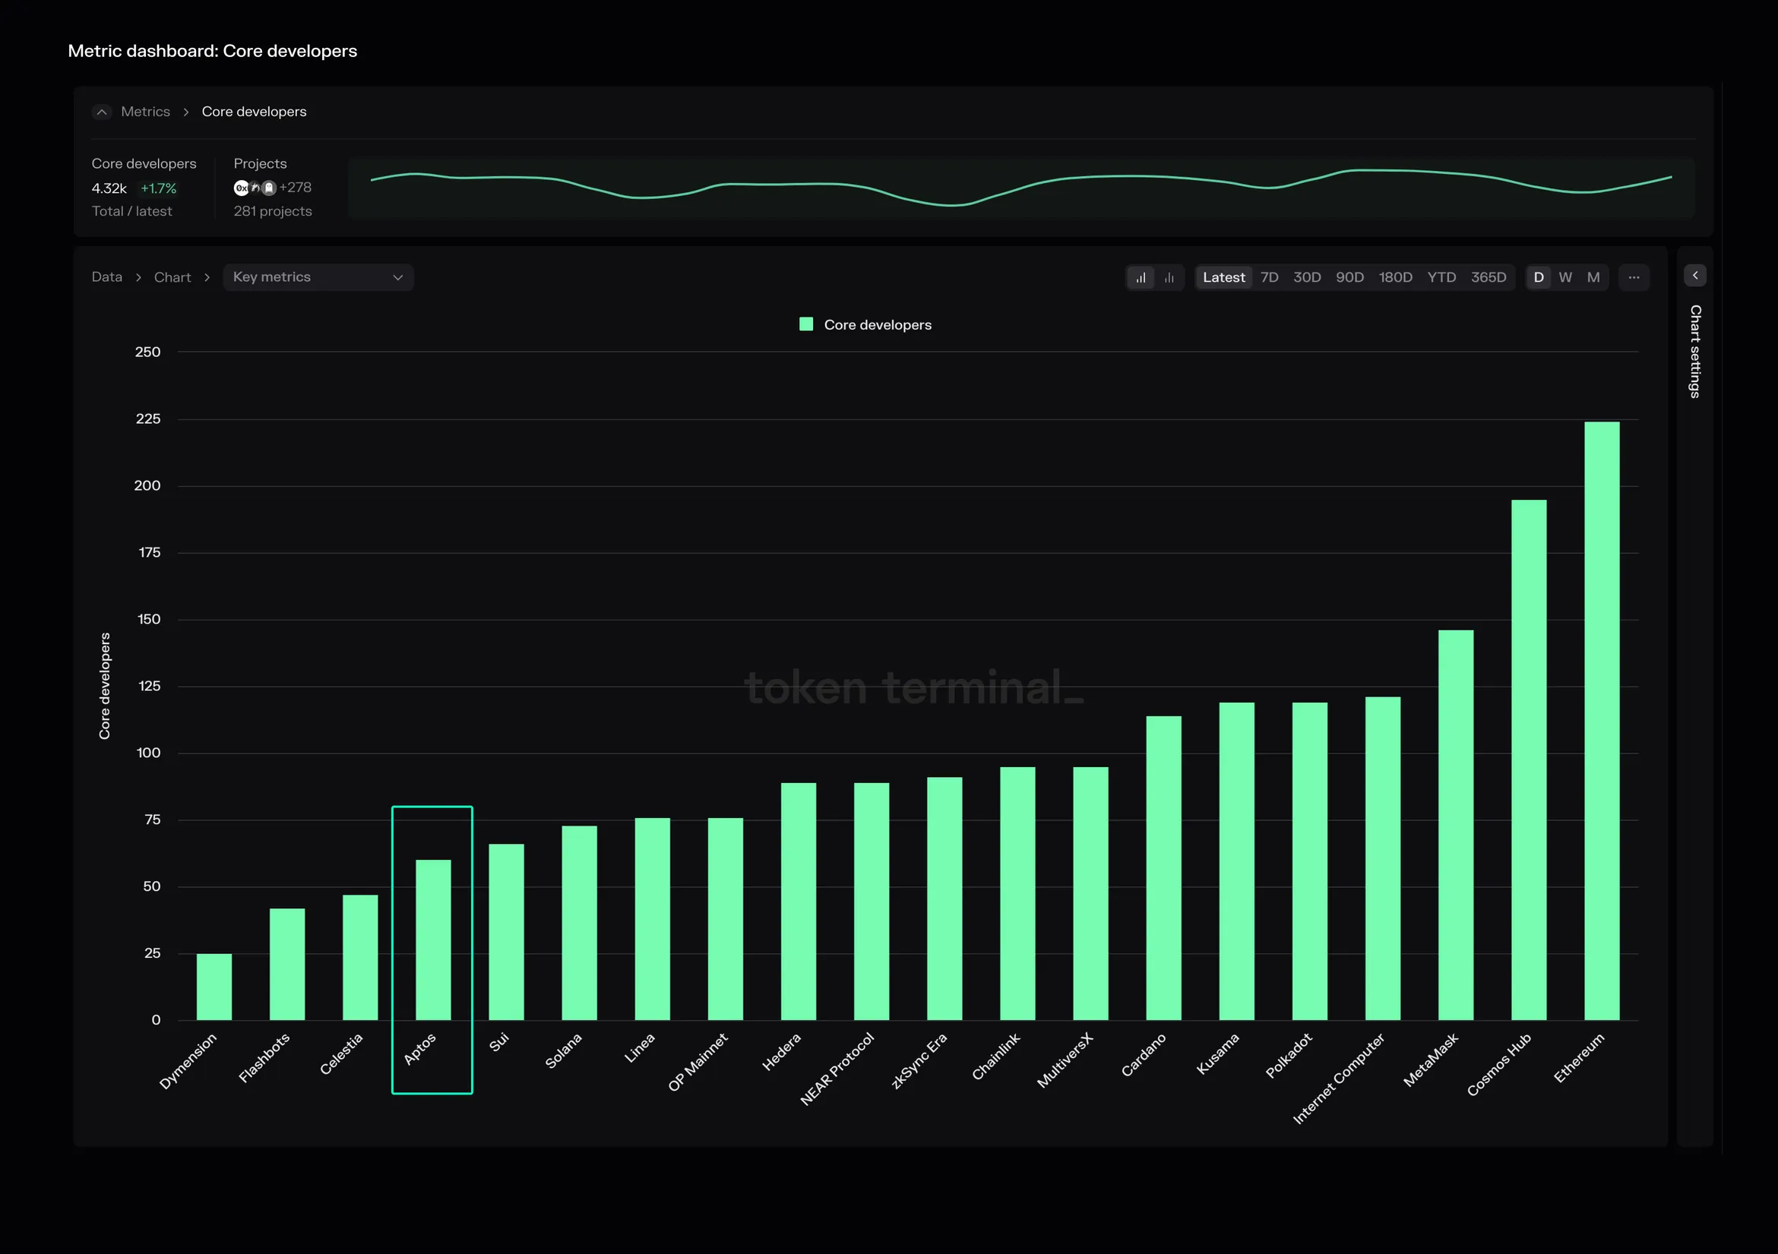Switch to the Latest time range

[1223, 277]
